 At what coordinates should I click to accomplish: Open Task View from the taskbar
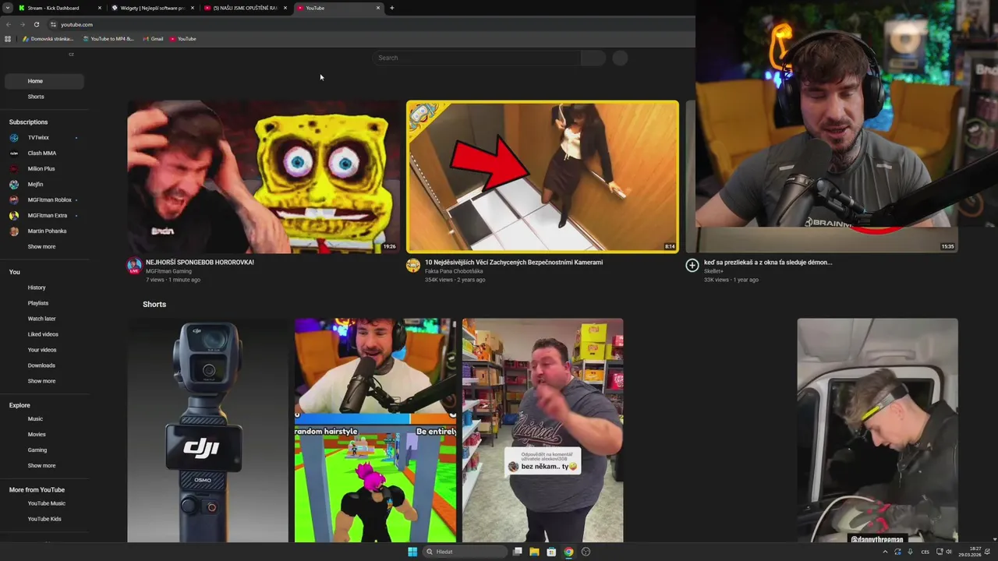(x=517, y=552)
